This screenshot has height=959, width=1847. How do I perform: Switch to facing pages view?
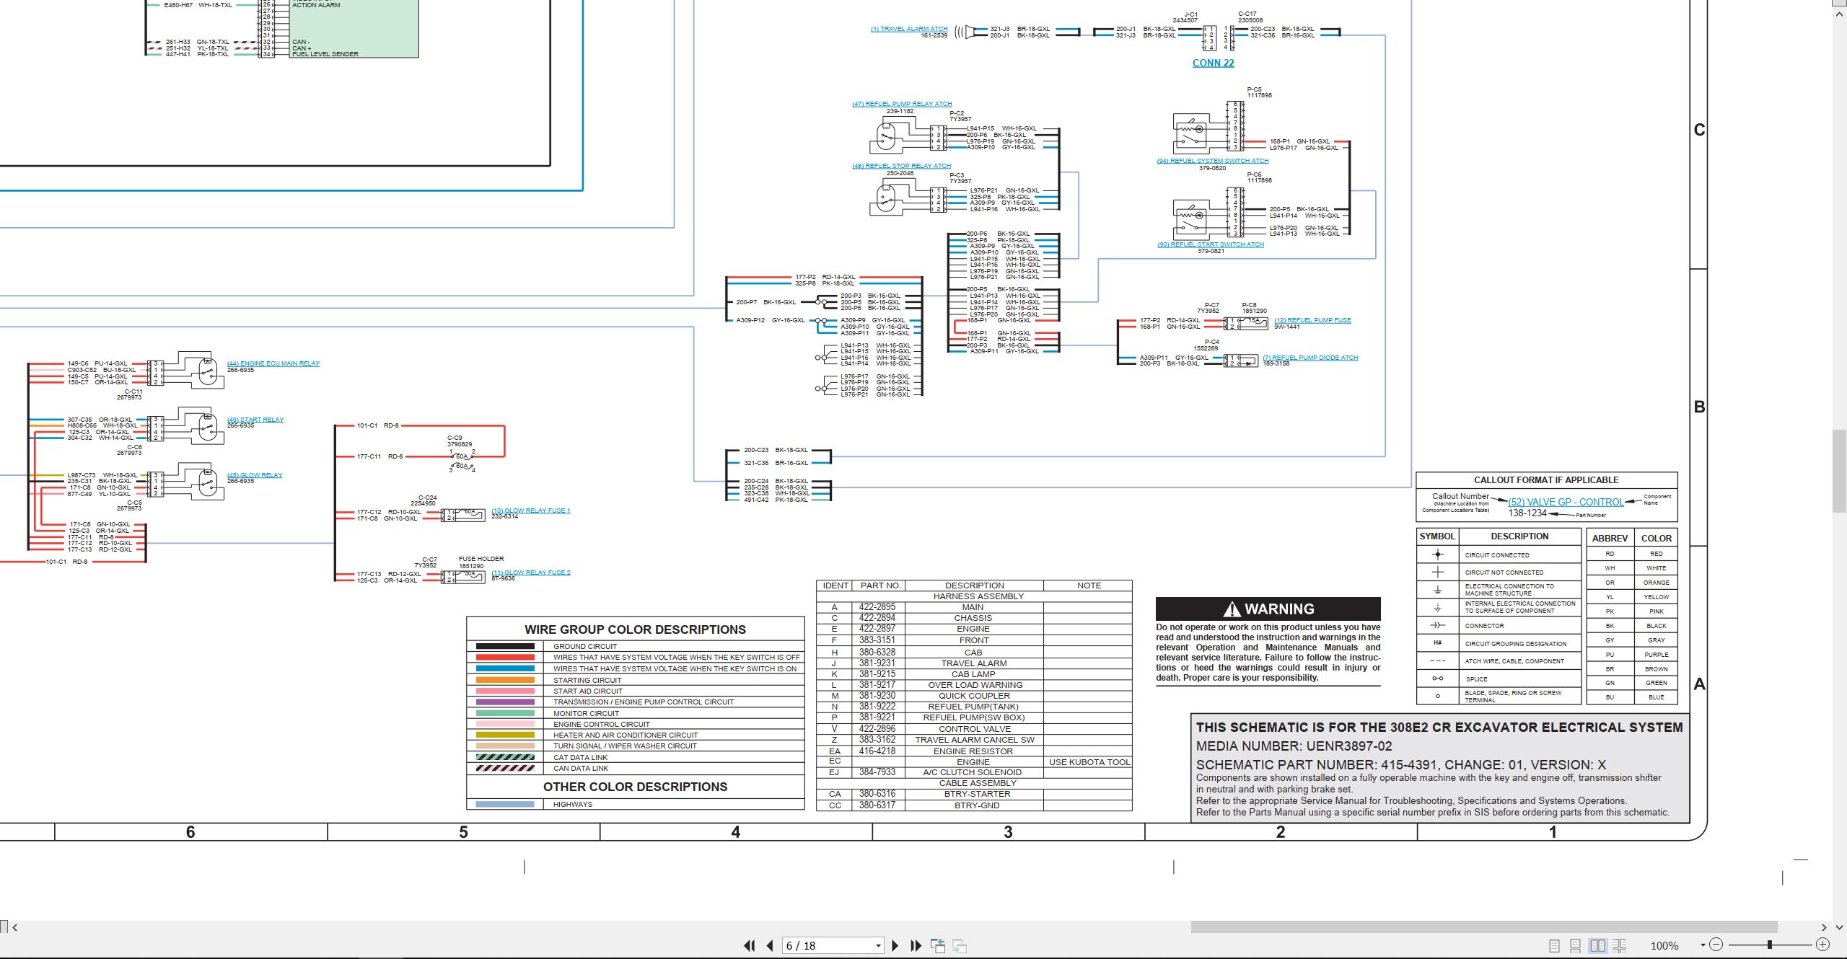(x=1597, y=945)
